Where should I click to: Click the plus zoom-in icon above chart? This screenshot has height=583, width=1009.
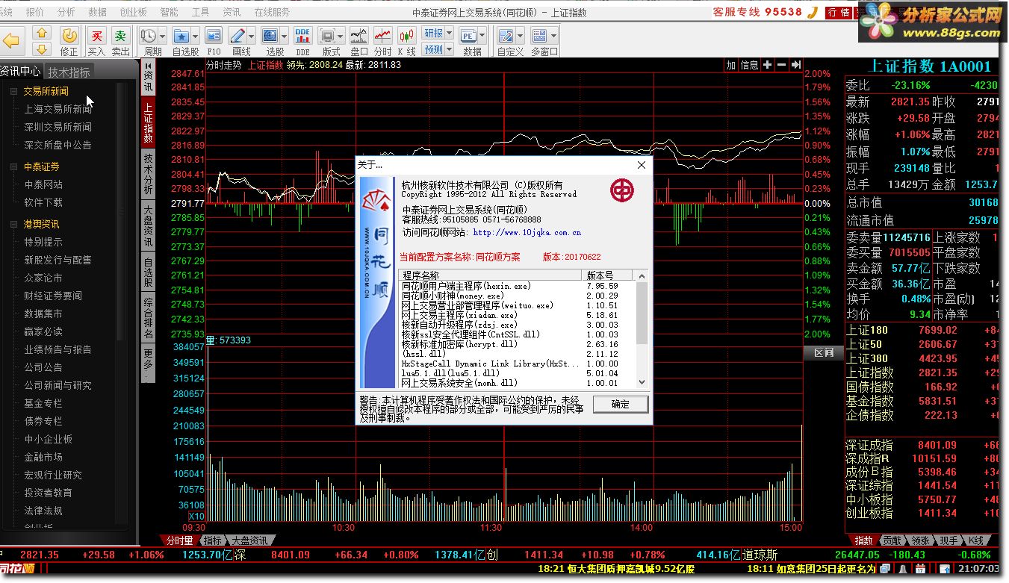(767, 65)
